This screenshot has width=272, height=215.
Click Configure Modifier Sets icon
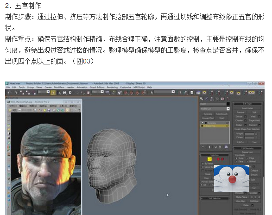(226, 147)
